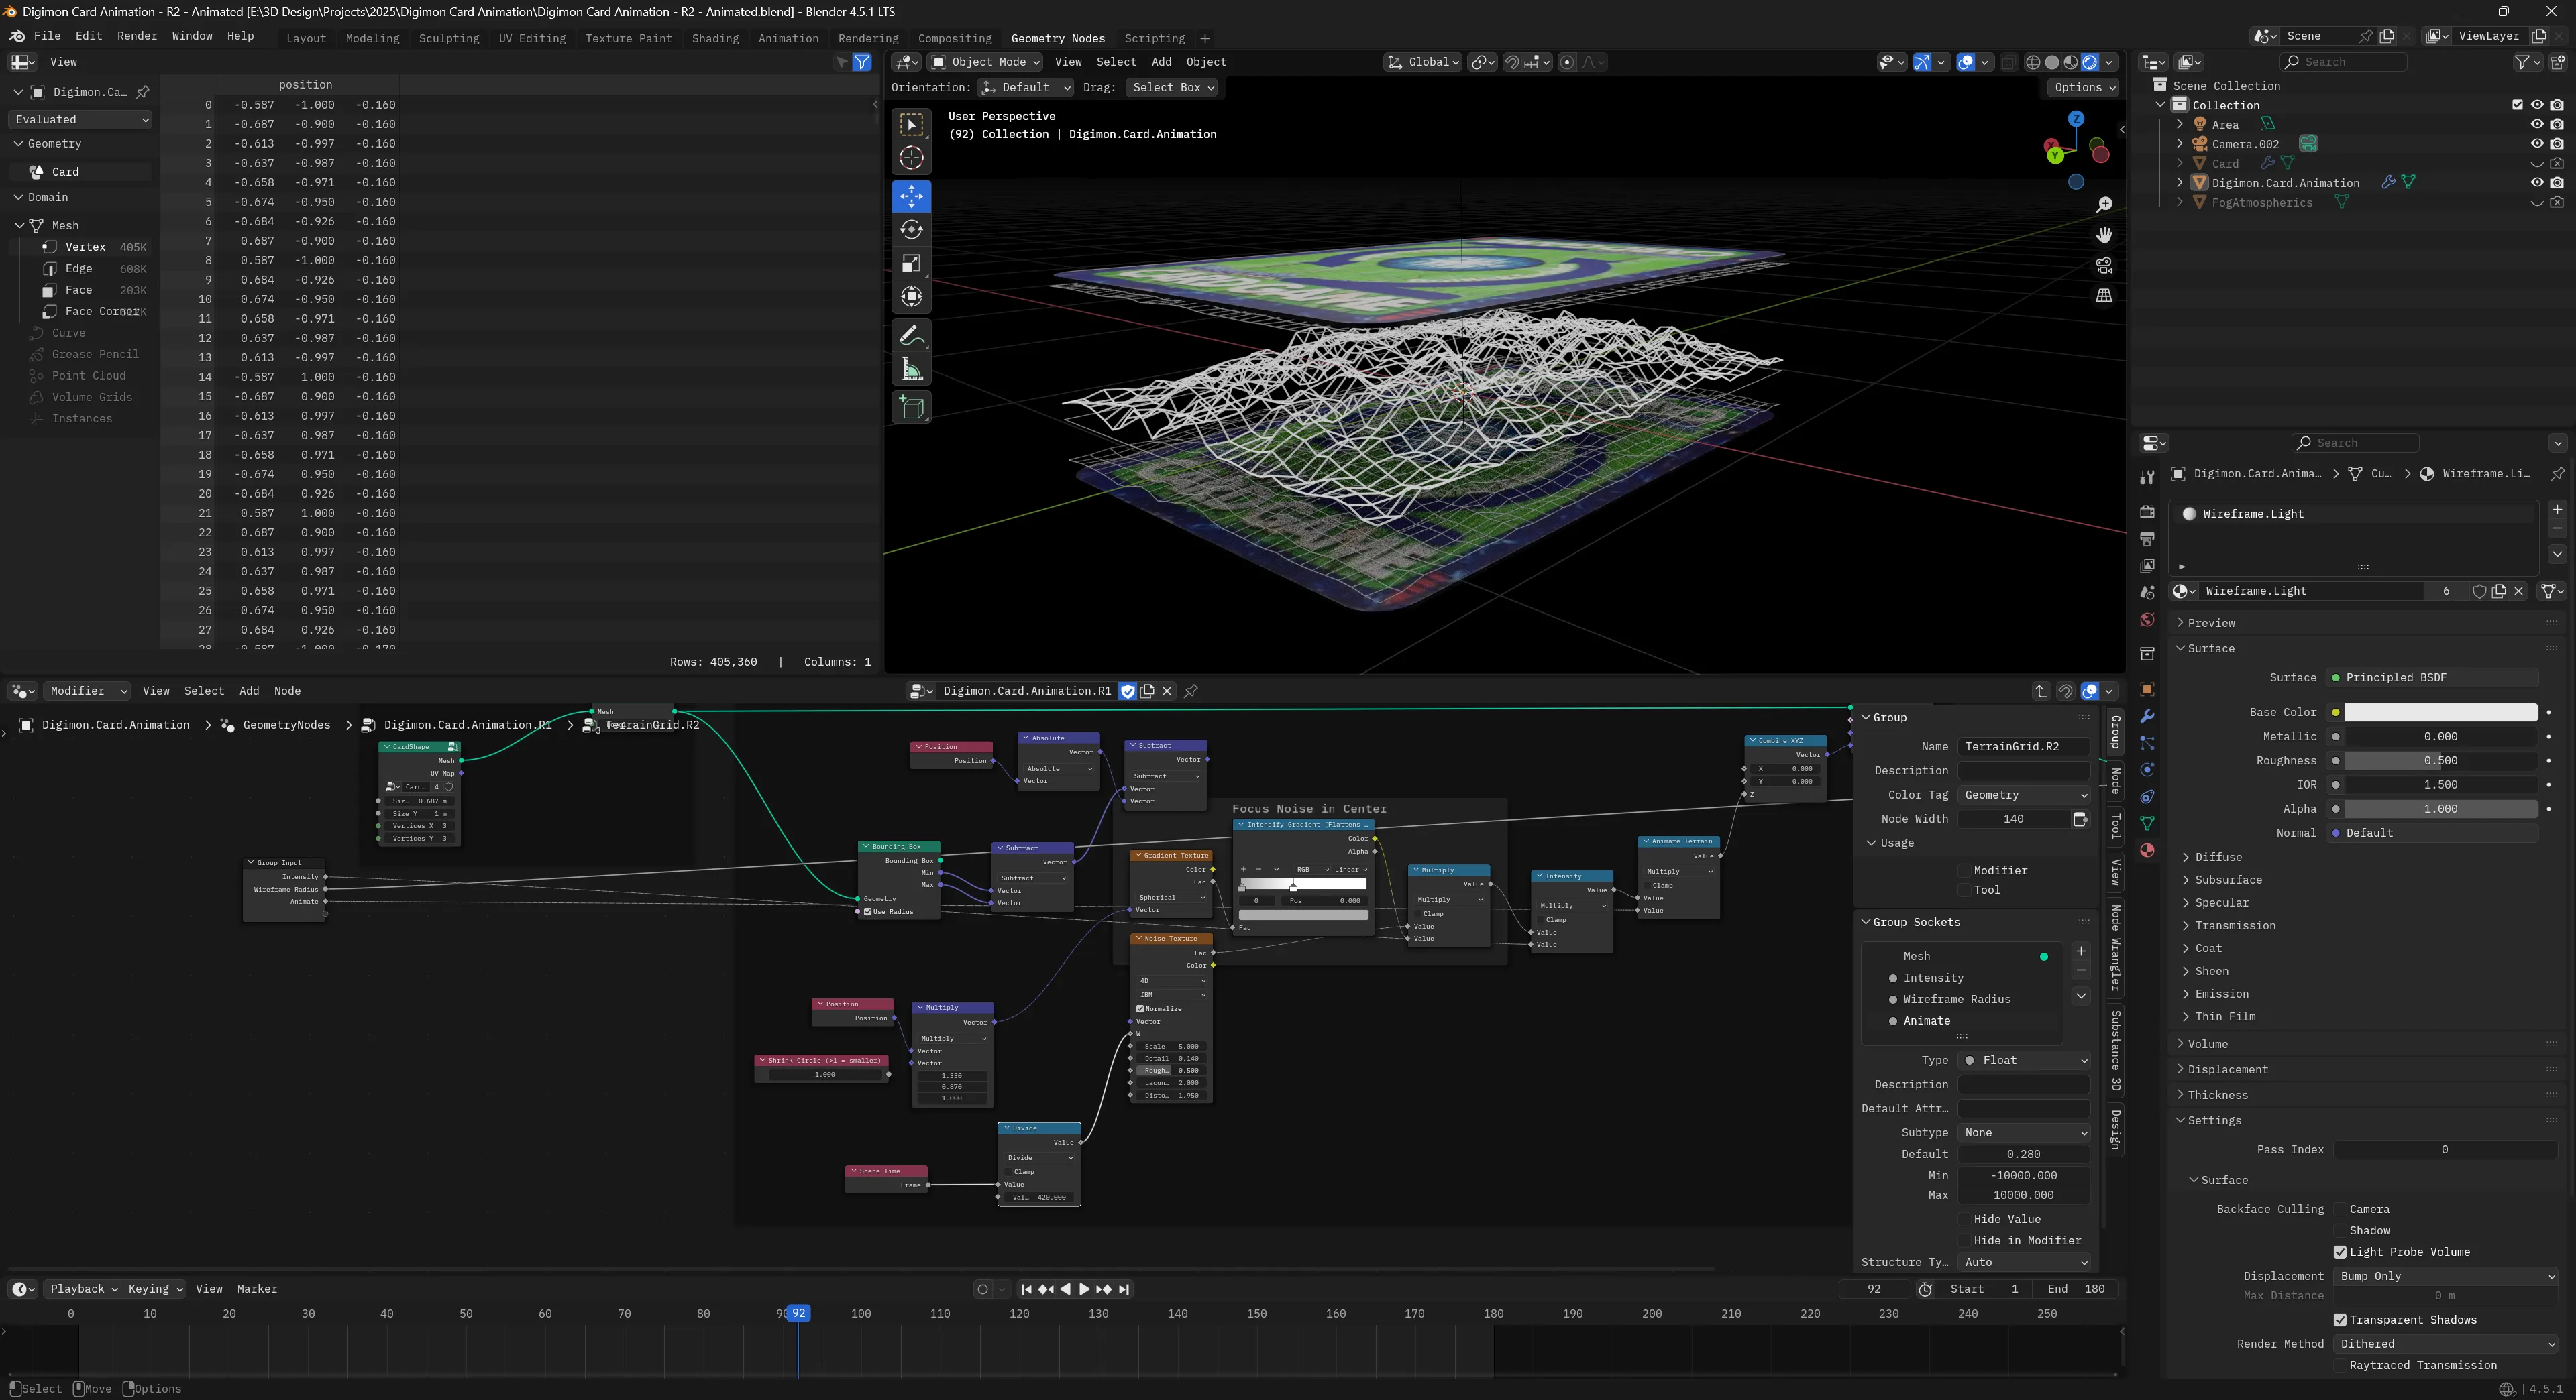Hide the Area light in the viewport

click(x=2536, y=124)
